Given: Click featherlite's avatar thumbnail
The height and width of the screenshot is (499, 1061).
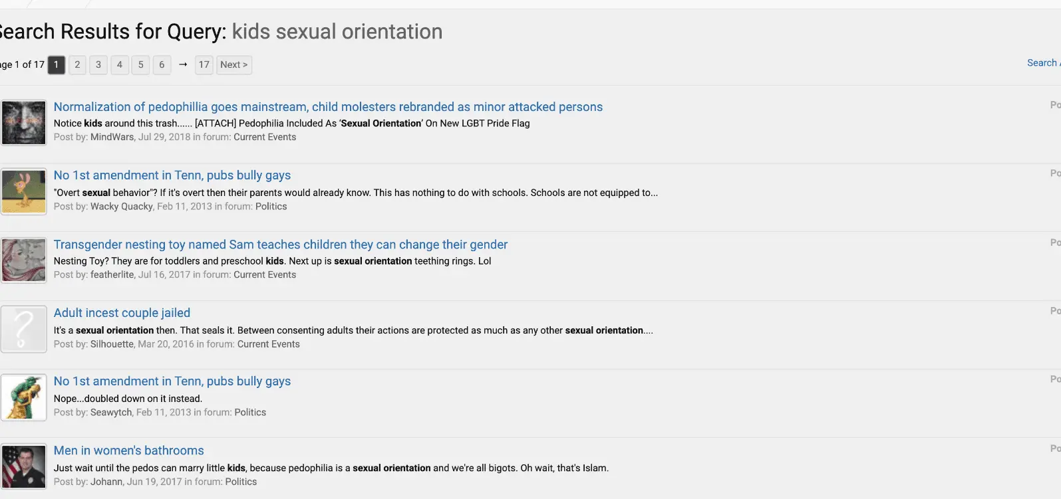Looking at the screenshot, I should click(x=24, y=260).
